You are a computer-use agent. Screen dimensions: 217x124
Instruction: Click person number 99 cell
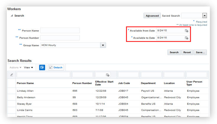(x=74, y=97)
